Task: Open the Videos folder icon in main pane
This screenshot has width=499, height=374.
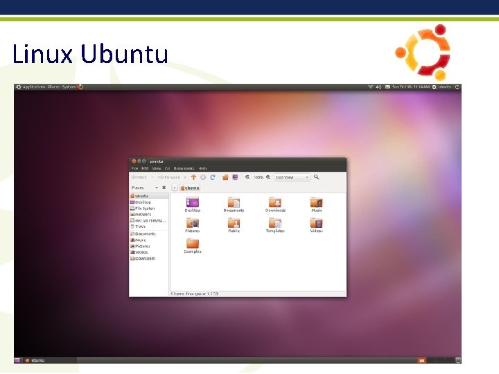Action: (x=316, y=223)
